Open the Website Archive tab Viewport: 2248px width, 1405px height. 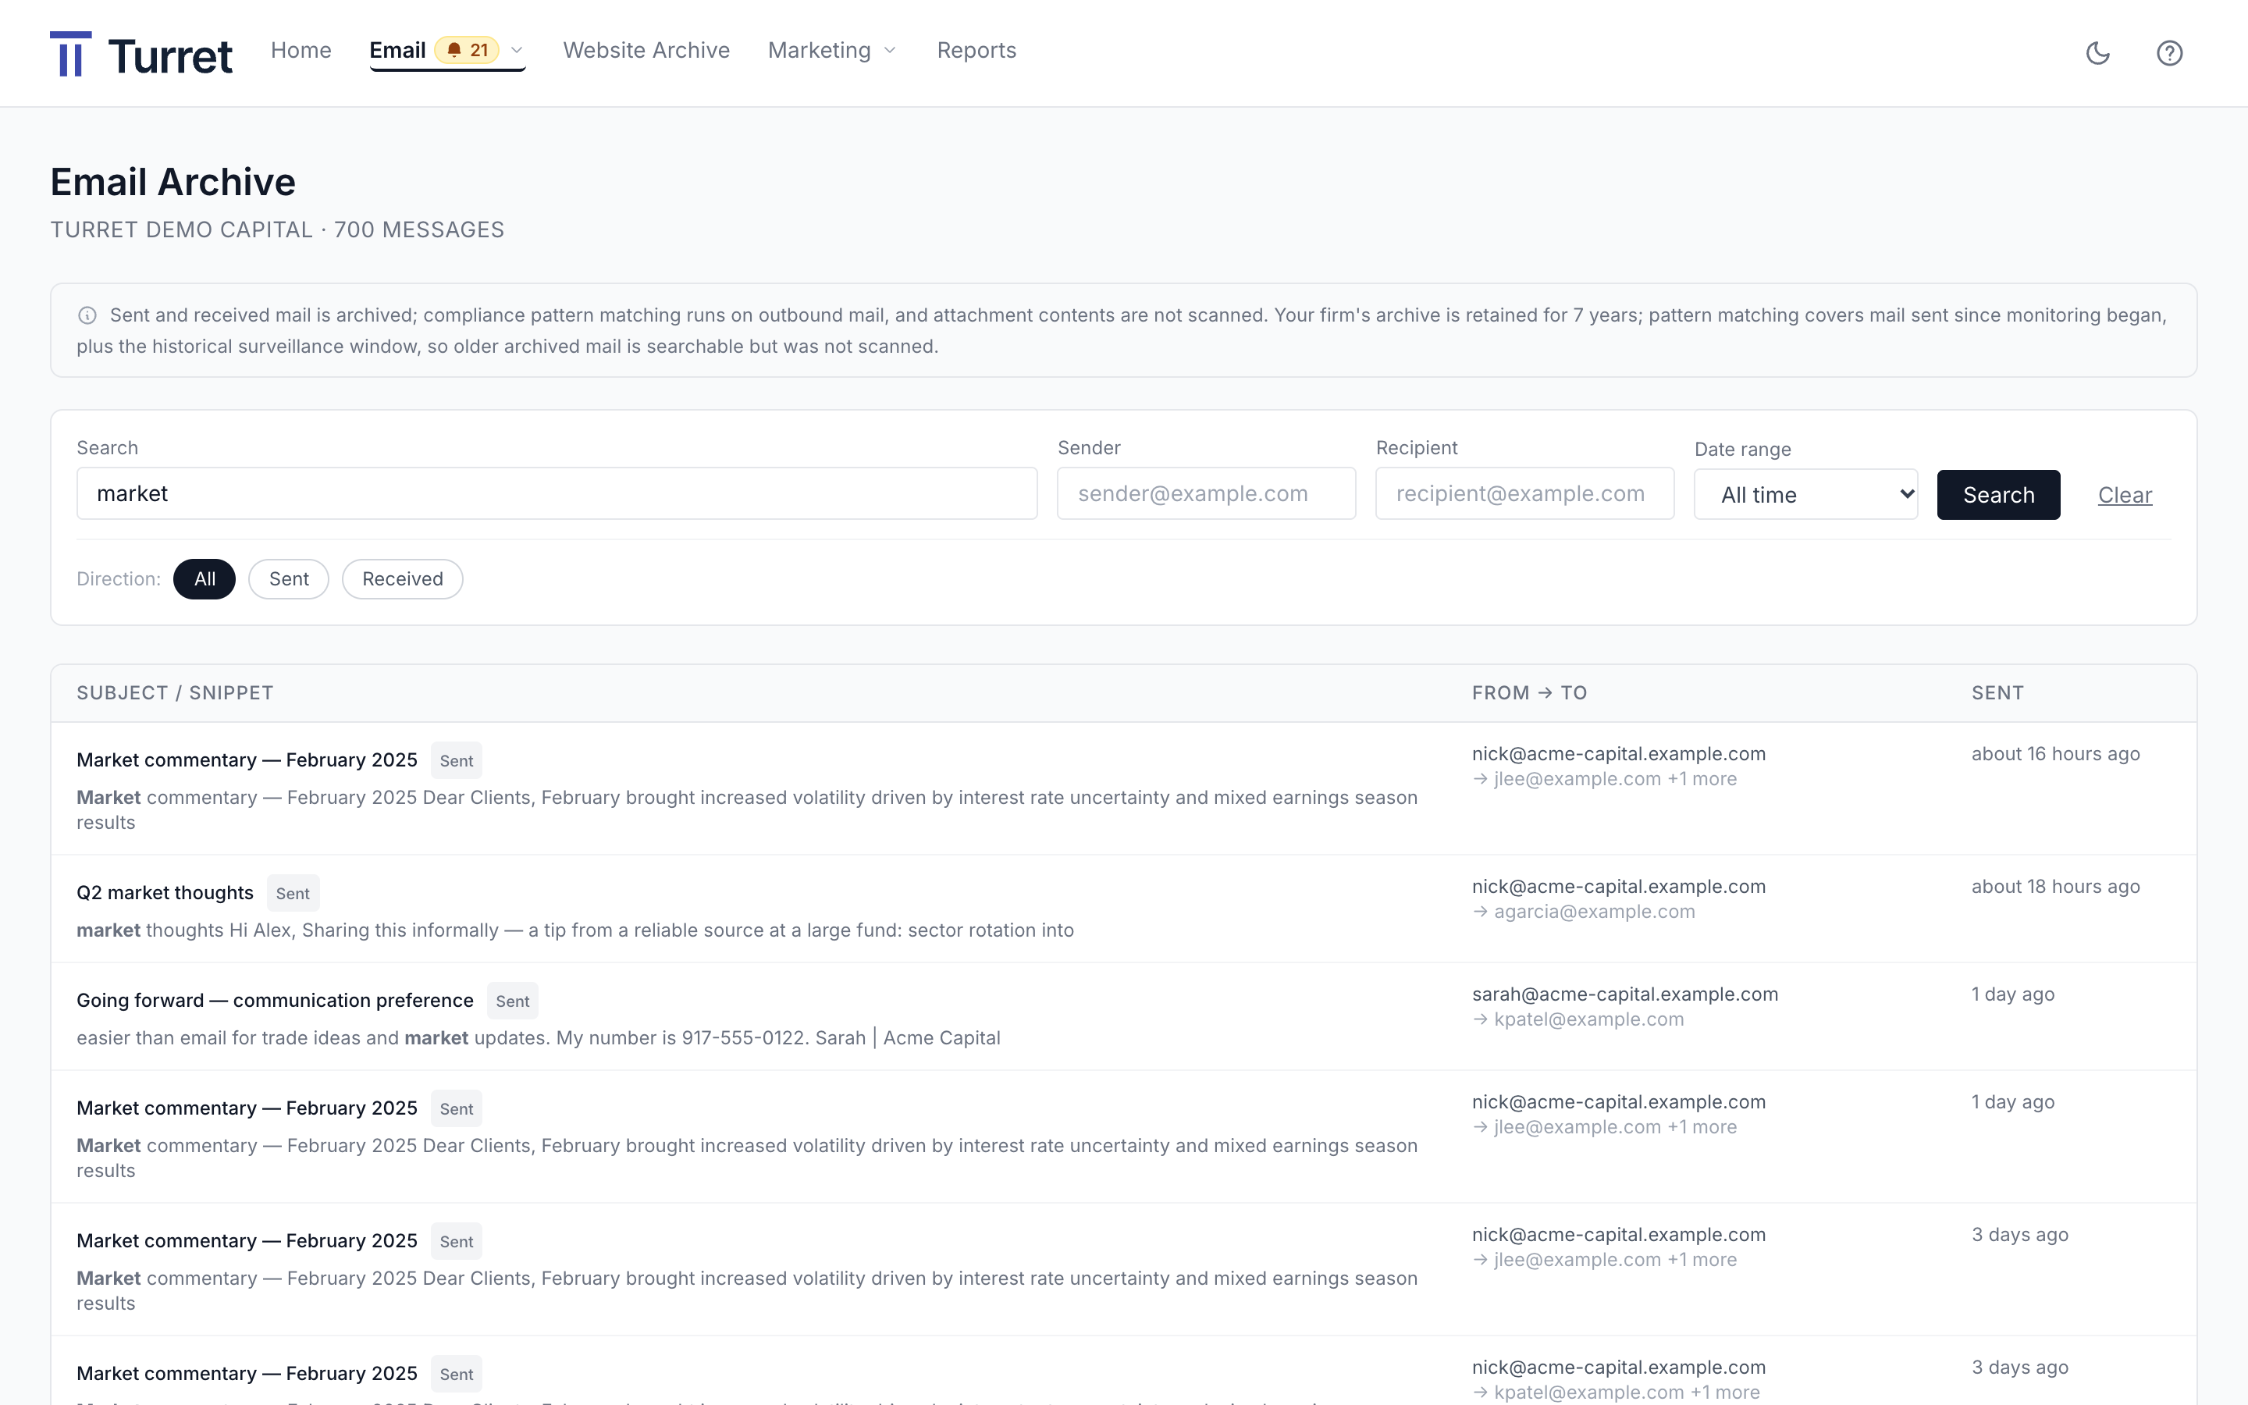pyautogui.click(x=646, y=50)
